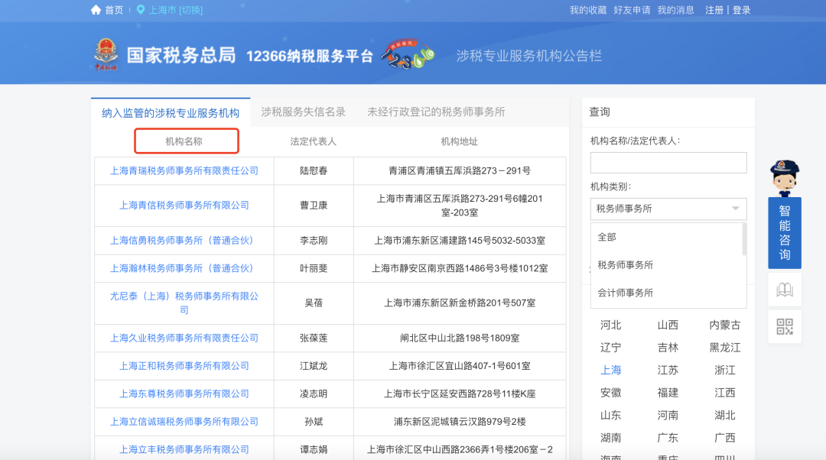Open 上海东尊税务师事务所有限公司 link
826x460 pixels.
pos(184,394)
